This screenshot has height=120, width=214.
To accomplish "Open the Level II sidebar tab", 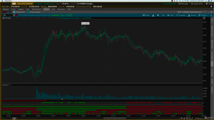I will (212, 81).
